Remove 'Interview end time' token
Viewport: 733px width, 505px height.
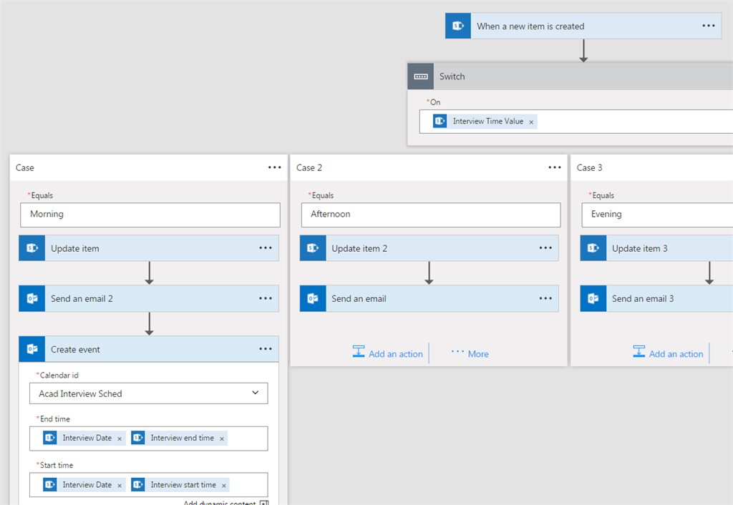(222, 438)
